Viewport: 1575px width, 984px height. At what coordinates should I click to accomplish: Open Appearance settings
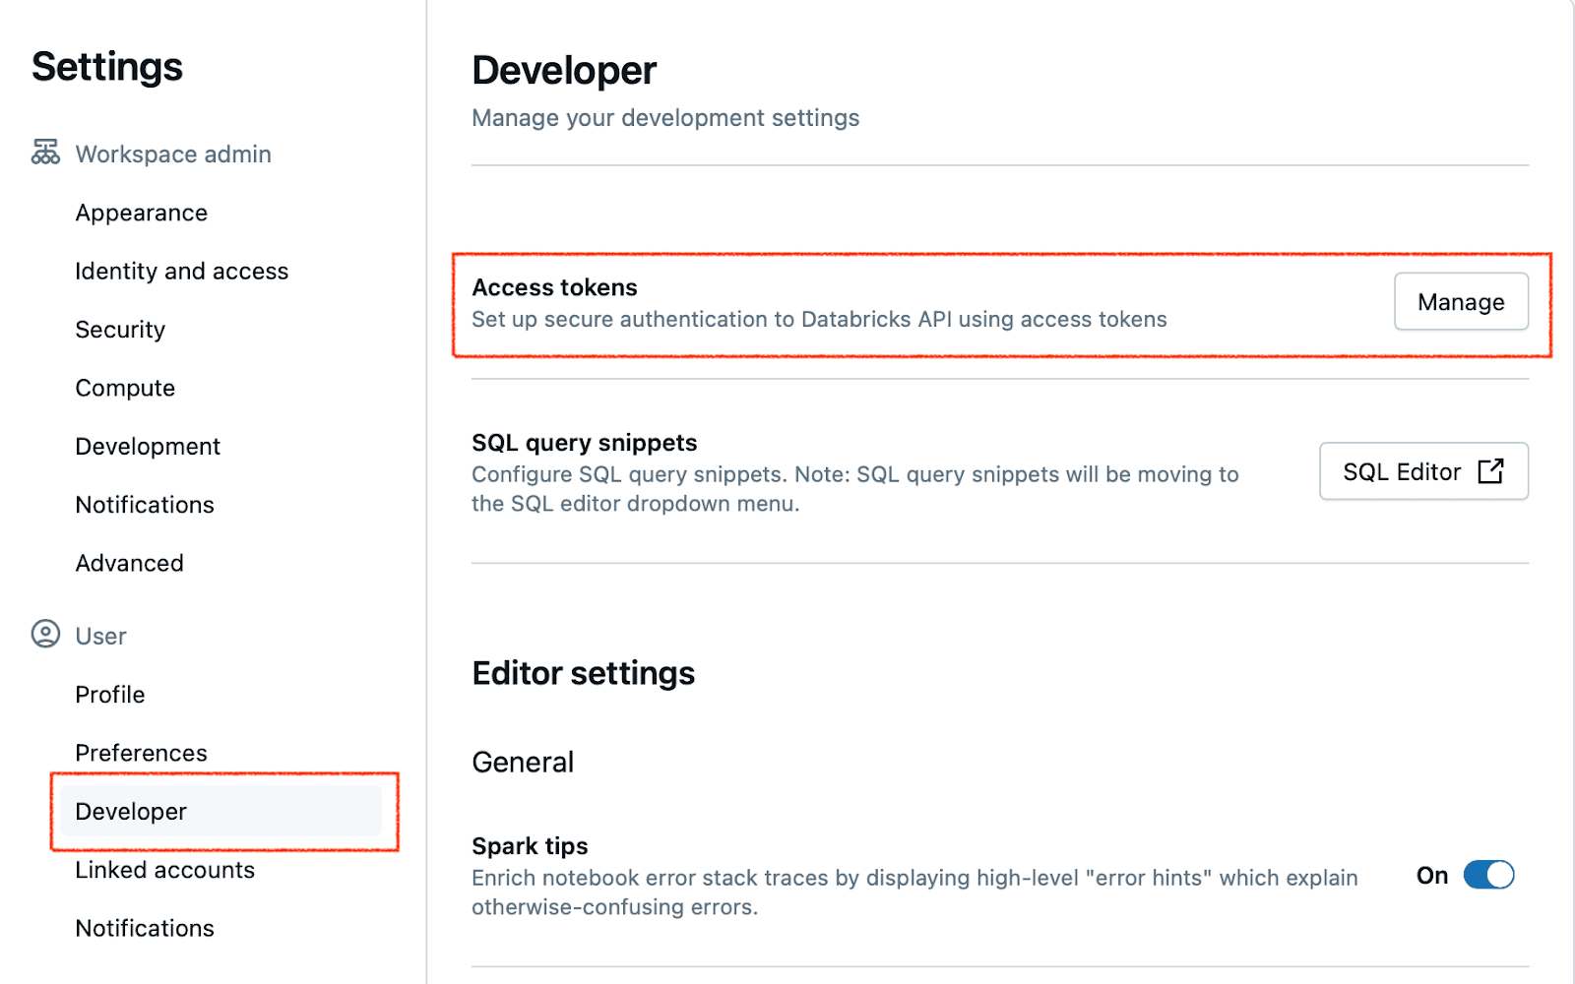point(142,213)
